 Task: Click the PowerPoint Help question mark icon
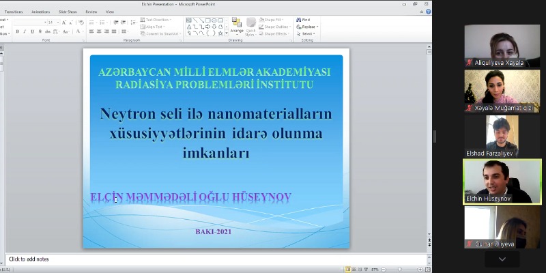point(427,12)
